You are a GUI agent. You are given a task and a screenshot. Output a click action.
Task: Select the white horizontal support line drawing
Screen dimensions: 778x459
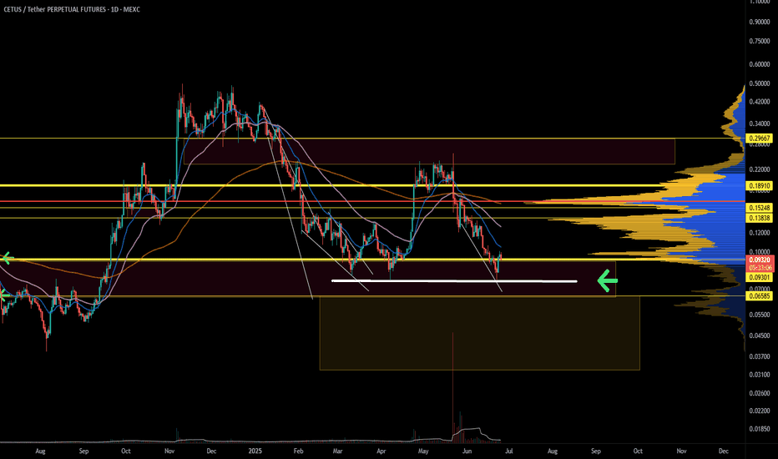coord(454,281)
